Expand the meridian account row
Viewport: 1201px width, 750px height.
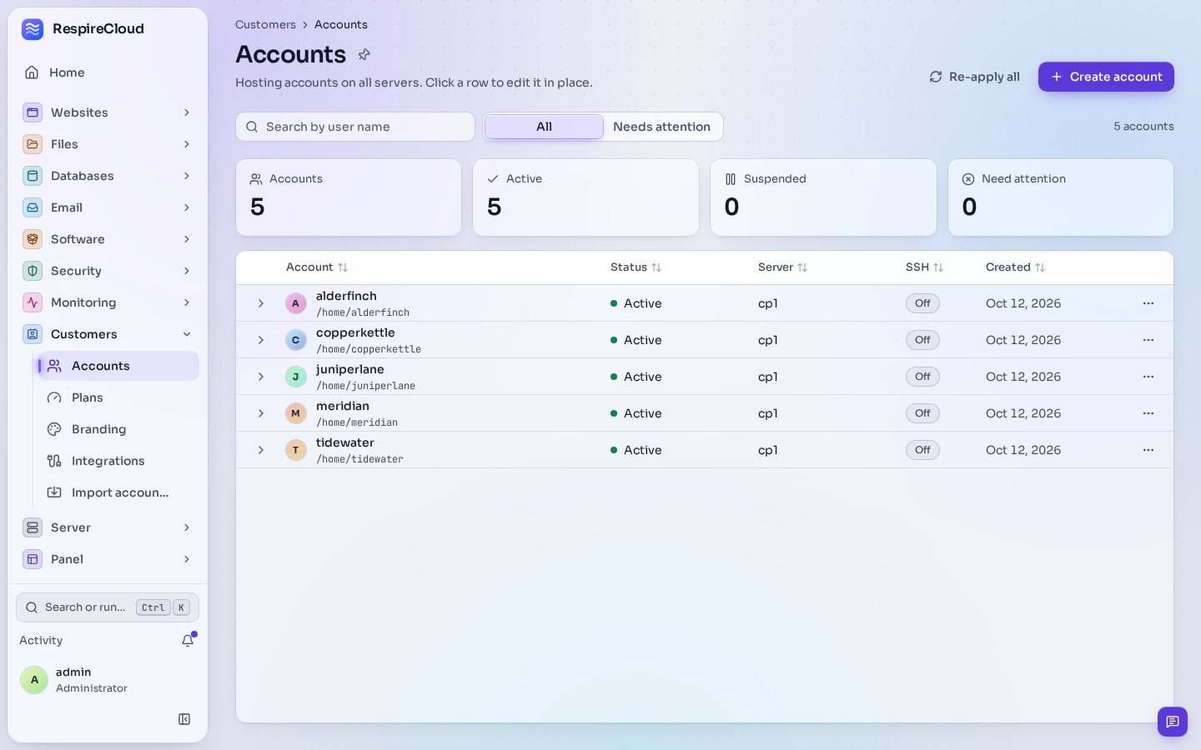click(x=261, y=413)
